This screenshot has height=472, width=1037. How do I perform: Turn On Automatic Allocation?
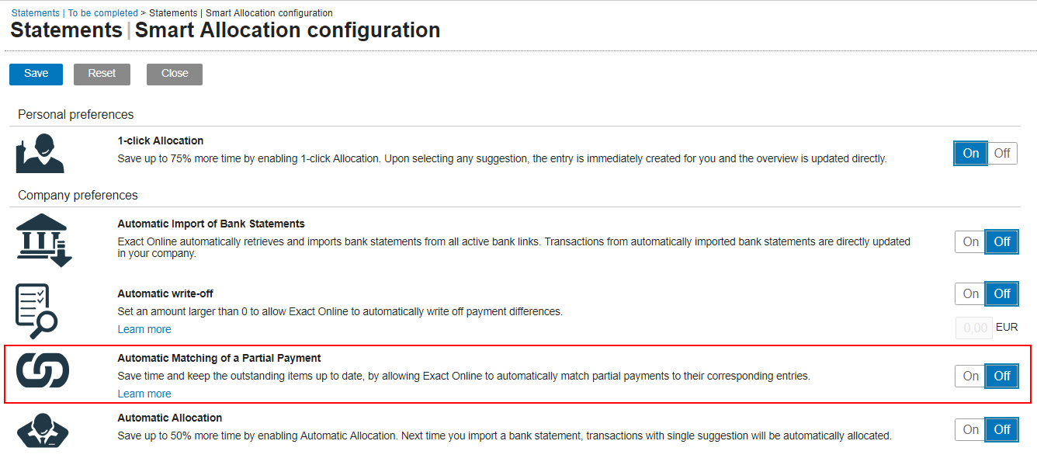[x=970, y=429]
